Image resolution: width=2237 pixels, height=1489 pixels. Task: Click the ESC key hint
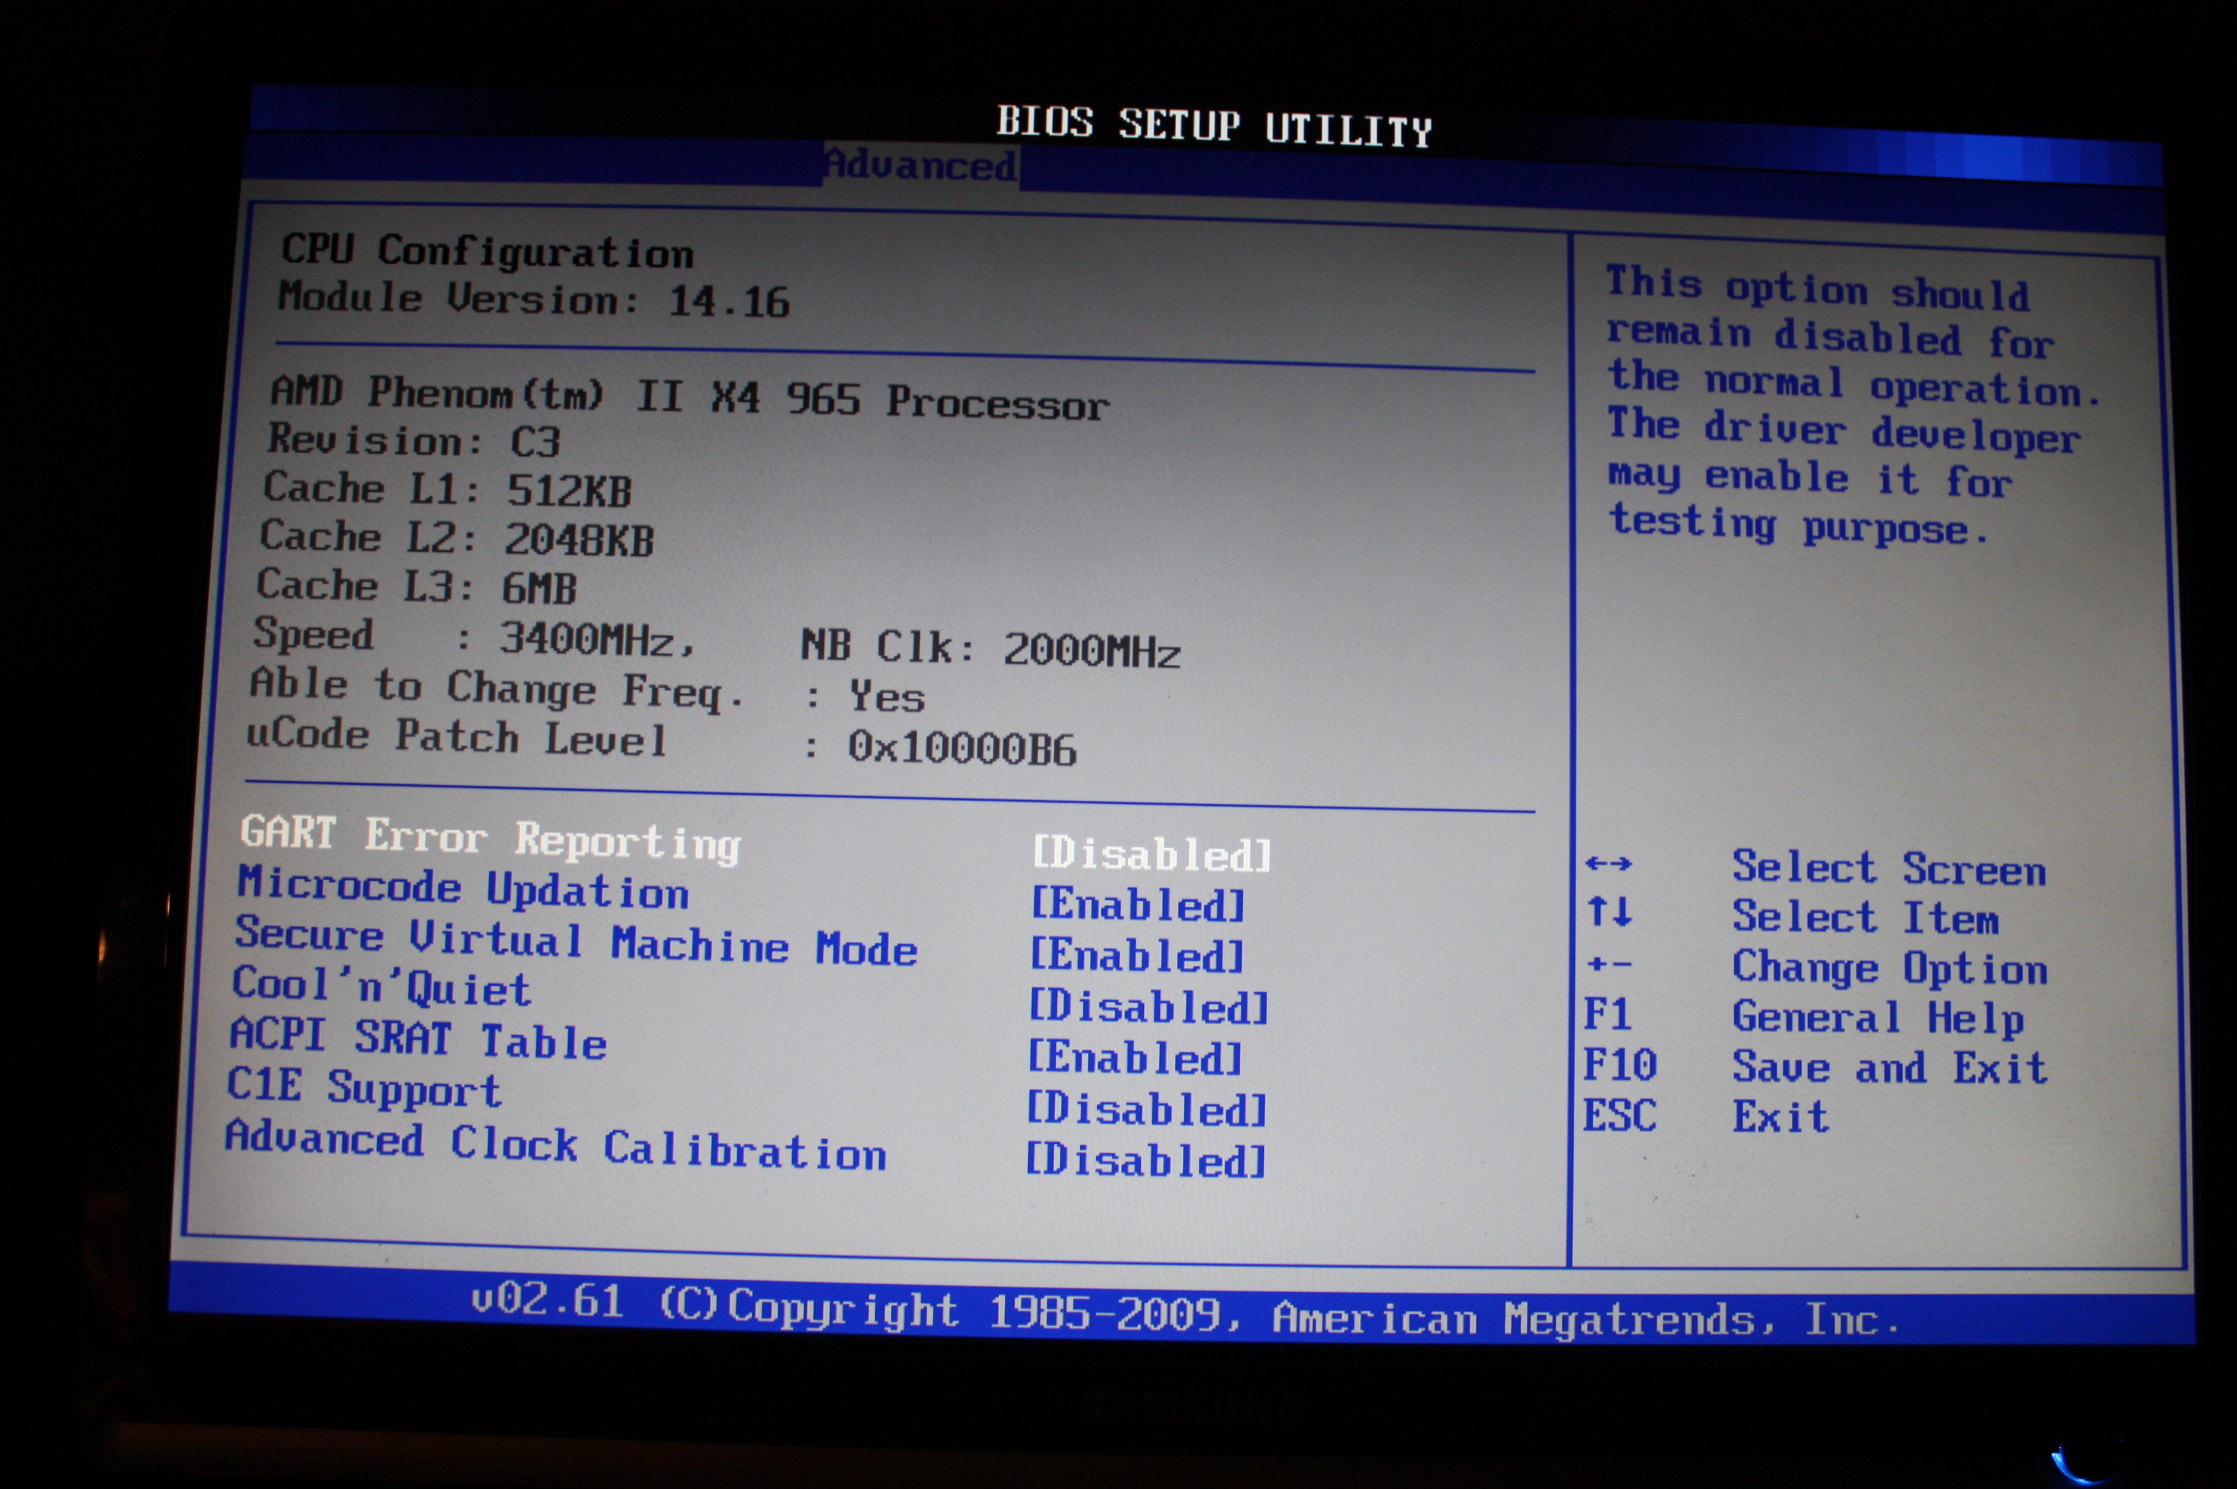click(x=1620, y=1115)
